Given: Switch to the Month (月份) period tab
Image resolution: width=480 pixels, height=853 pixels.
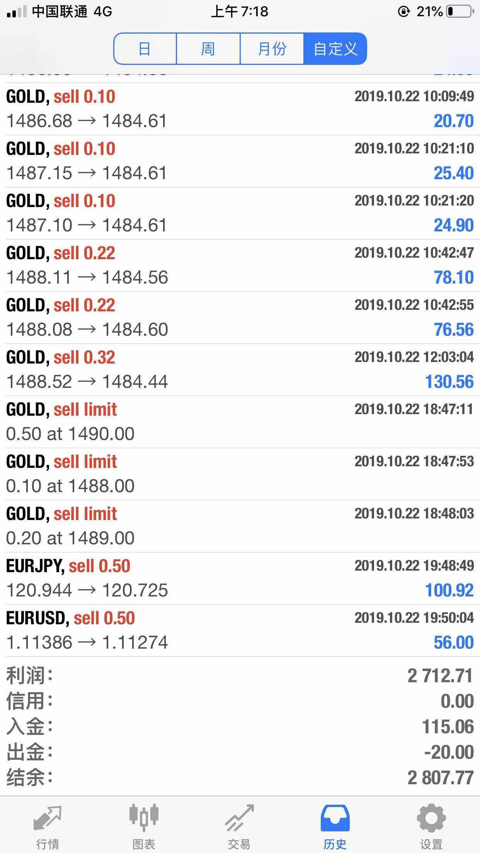Looking at the screenshot, I should coord(272,49).
